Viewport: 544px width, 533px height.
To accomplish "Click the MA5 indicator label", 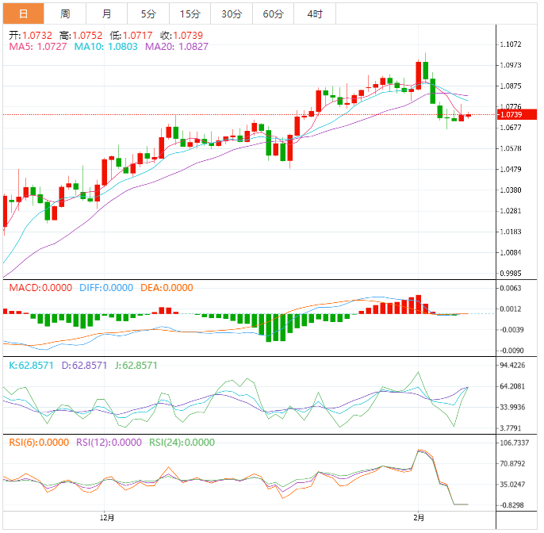I will (x=38, y=47).
